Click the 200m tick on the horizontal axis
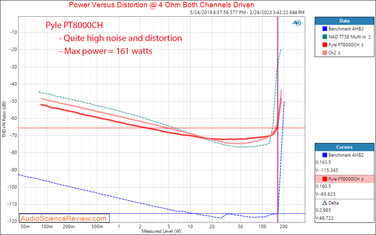The height and width of the screenshot is (235, 376). click(69, 227)
